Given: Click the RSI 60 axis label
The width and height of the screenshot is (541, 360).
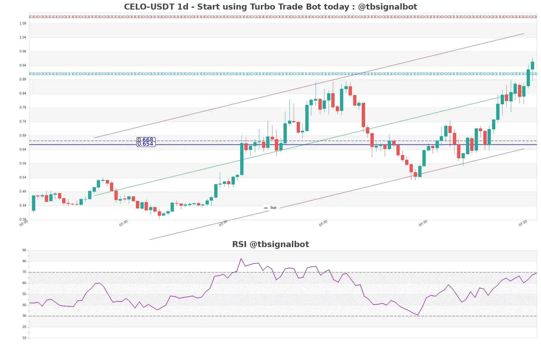Looking at the screenshot, I should [x=24, y=283].
